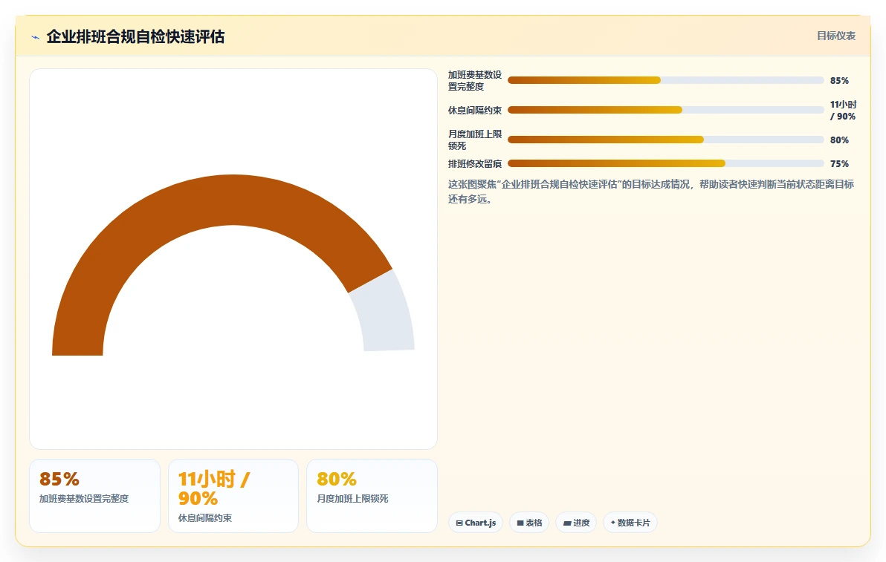Image resolution: width=886 pixels, height=562 pixels.
Task: Click the 85% value beside the progress bar
Action: (x=839, y=81)
